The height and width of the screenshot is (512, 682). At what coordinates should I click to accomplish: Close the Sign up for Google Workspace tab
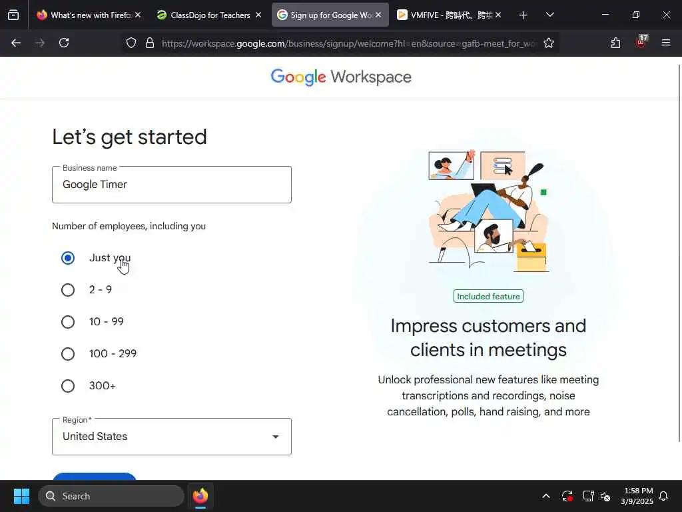378,15
